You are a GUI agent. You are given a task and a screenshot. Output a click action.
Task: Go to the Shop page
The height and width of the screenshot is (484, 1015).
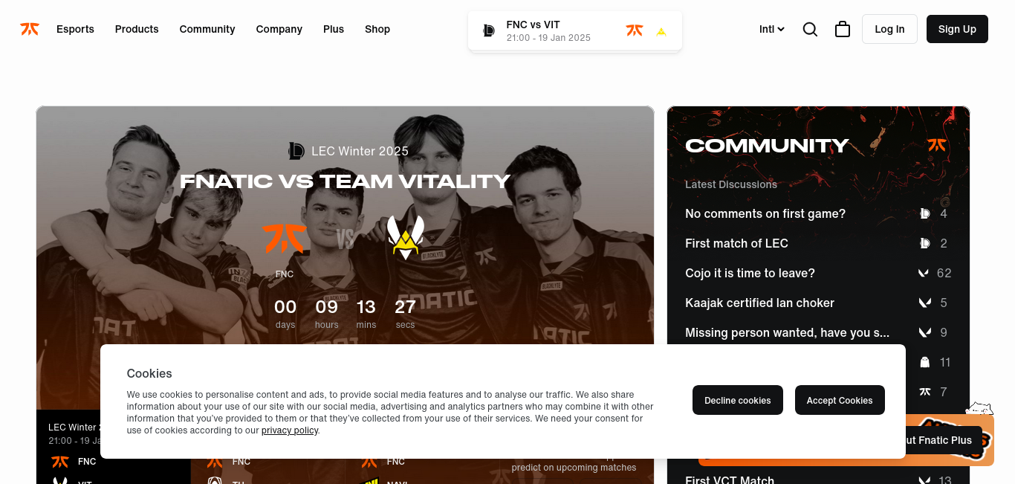click(x=377, y=29)
